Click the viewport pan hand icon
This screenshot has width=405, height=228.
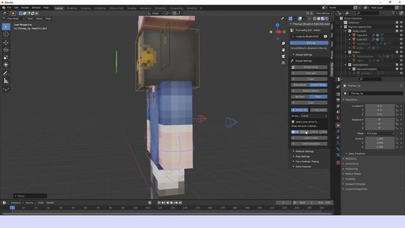click(283, 49)
